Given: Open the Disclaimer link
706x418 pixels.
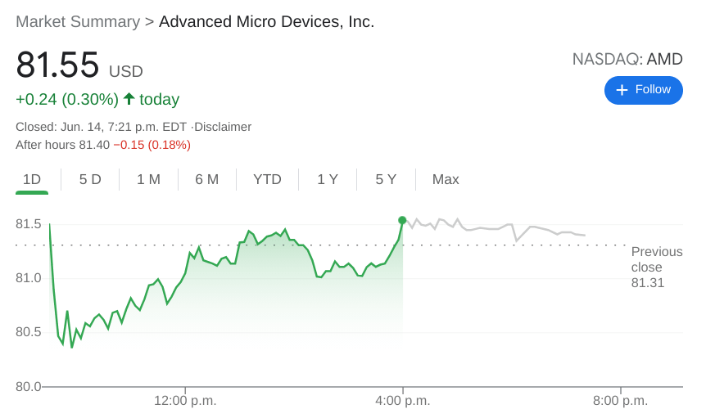Looking at the screenshot, I should pos(223,127).
